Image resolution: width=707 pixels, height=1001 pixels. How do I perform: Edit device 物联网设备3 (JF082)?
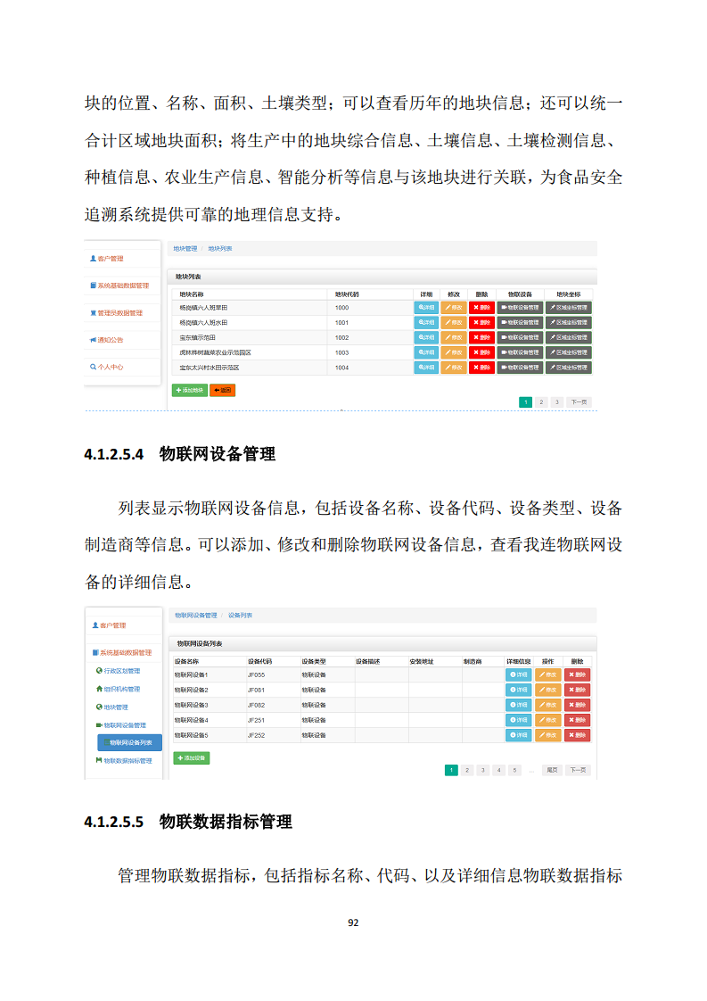(547, 705)
